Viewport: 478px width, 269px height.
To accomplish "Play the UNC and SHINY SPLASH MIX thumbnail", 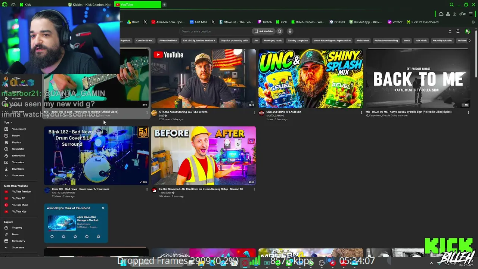I will point(311,78).
